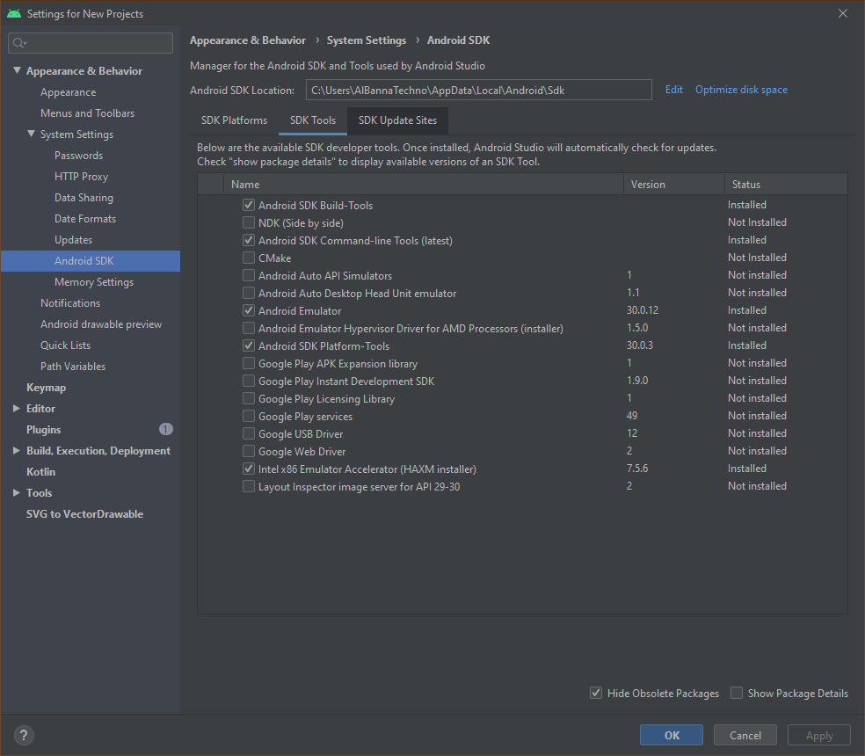Open Date Formats settings
Screen dimensions: 865x756
[x=85, y=219]
